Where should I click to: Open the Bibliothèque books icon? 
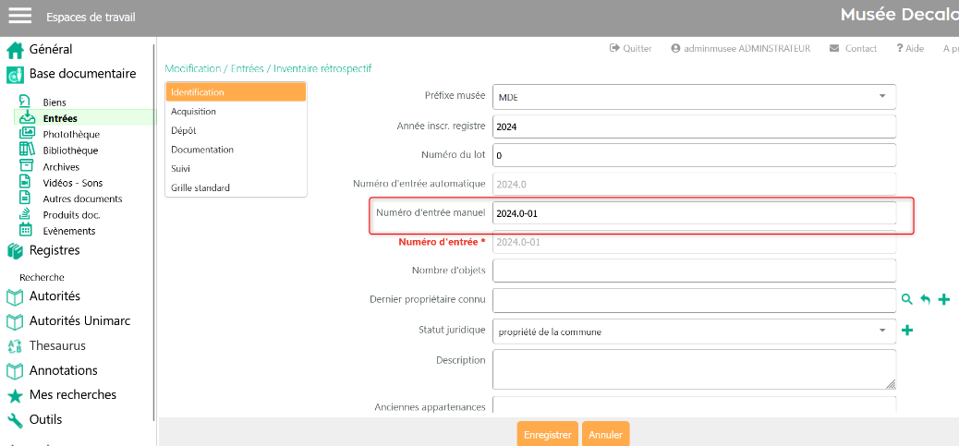[27, 150]
